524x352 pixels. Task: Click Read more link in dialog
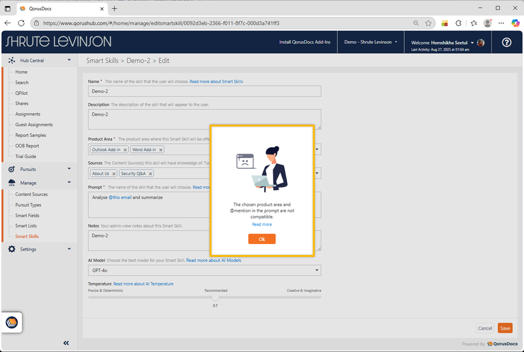pyautogui.click(x=262, y=225)
